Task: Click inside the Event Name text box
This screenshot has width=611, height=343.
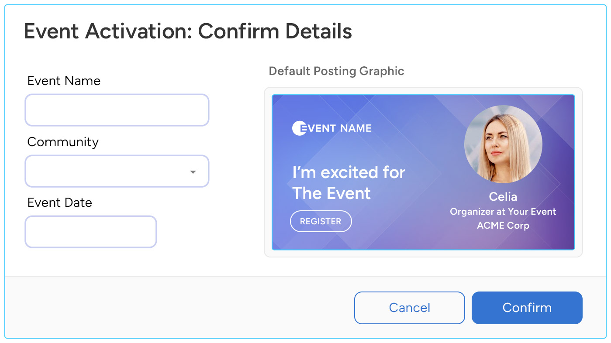Action: pos(117,110)
